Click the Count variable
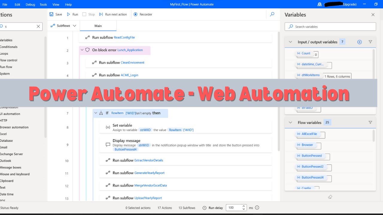The width and height of the screenshot is (383, 215). pyautogui.click(x=304, y=53)
